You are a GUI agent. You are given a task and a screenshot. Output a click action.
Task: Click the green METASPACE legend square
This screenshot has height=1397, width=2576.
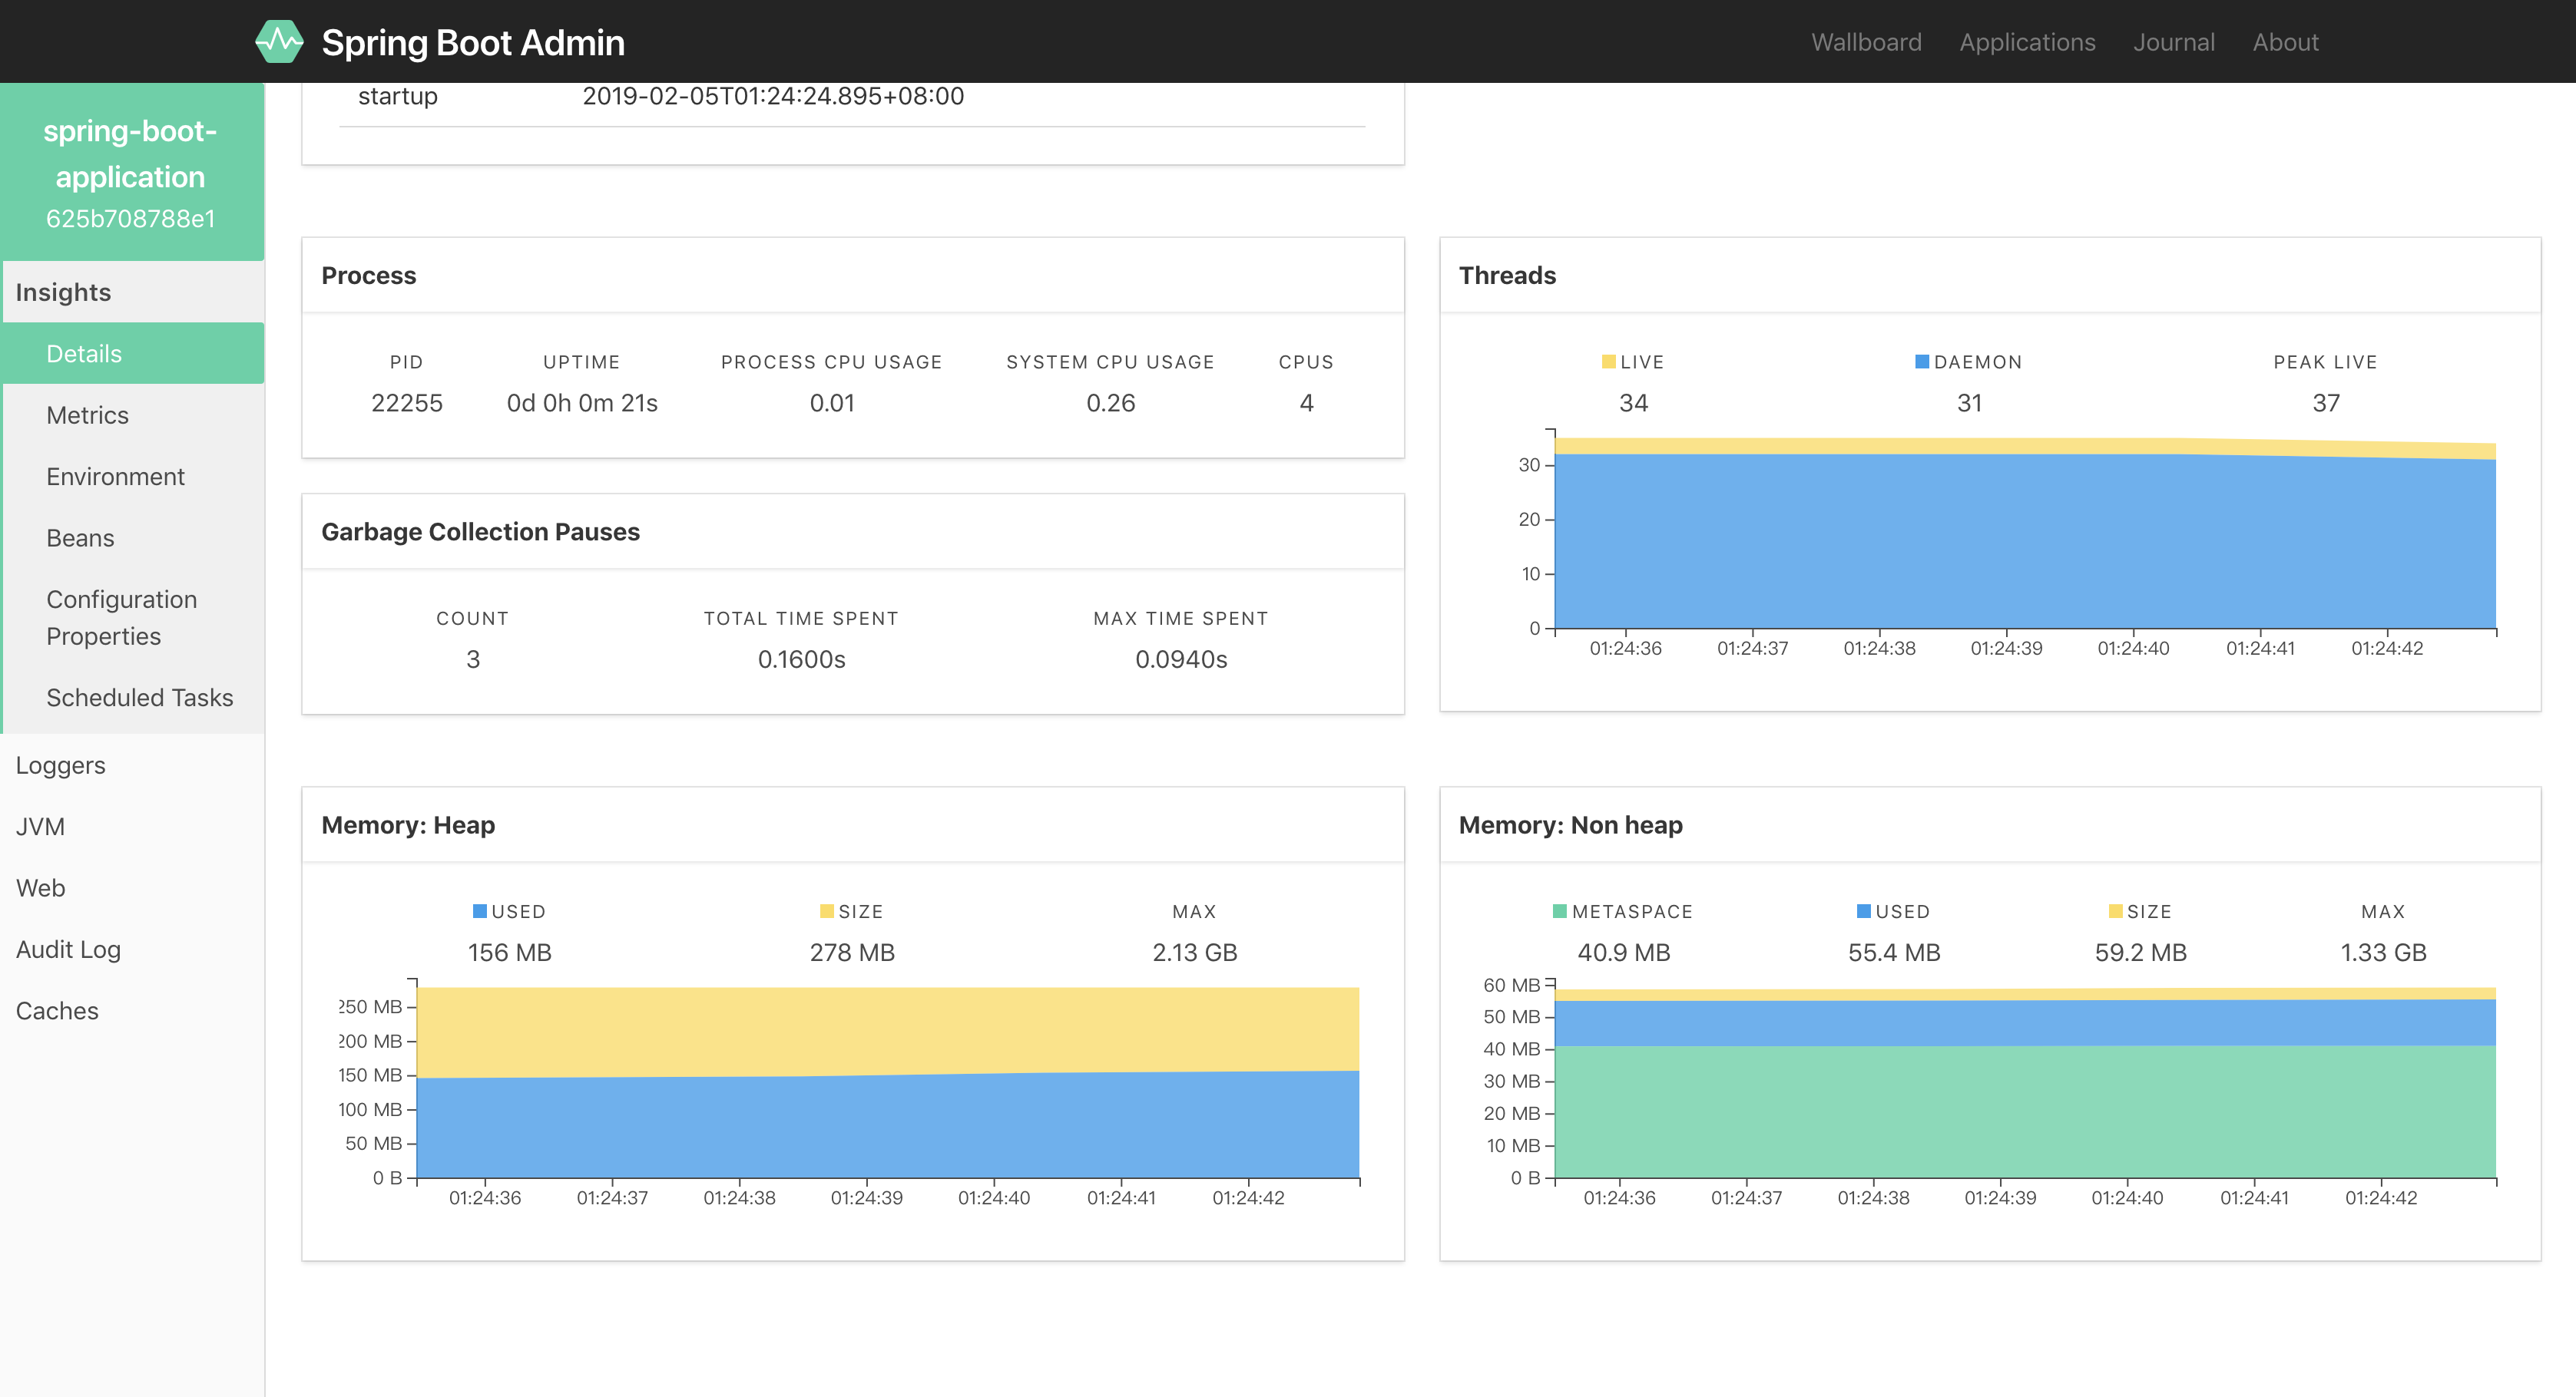pyautogui.click(x=1559, y=911)
